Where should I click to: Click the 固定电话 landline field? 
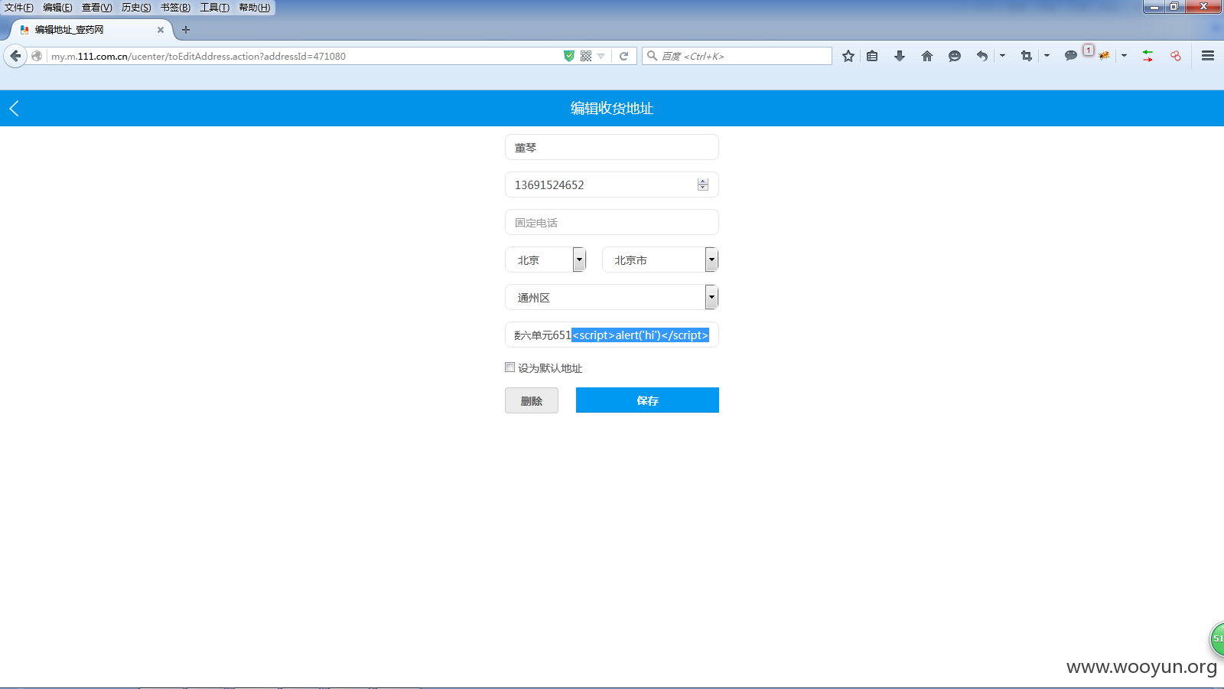tap(612, 222)
